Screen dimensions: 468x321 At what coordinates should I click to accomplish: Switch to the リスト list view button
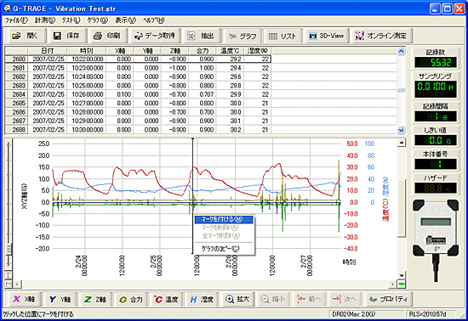tap(283, 36)
